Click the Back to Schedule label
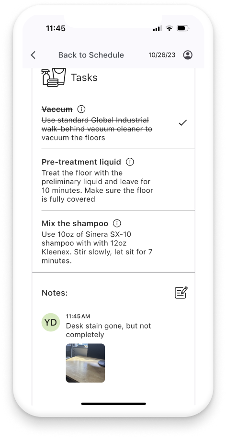Viewport: 226px width, 438px height. coord(91,55)
